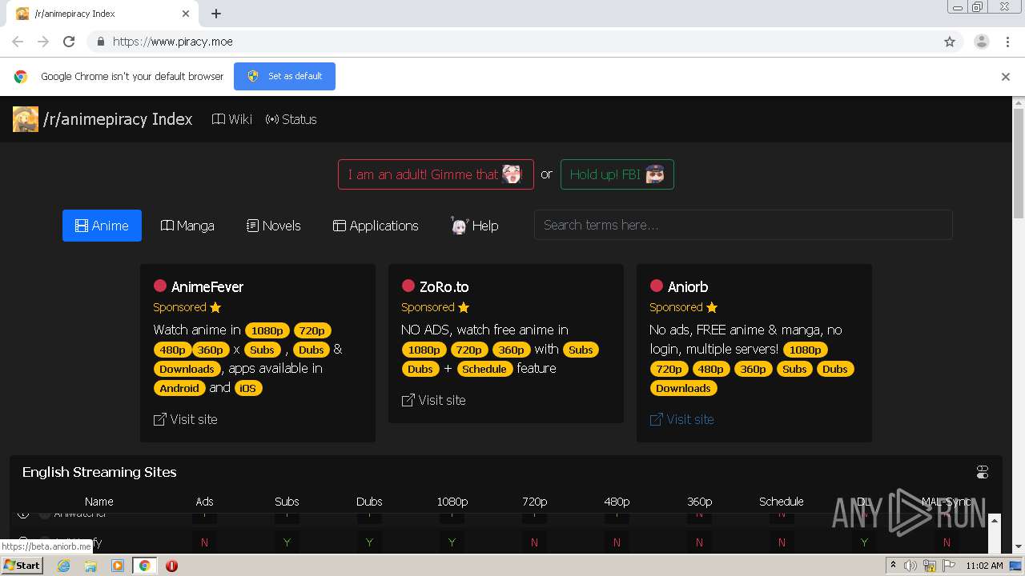This screenshot has width=1025, height=576.
Task: Show hidden tray icons arrow
Action: [893, 566]
